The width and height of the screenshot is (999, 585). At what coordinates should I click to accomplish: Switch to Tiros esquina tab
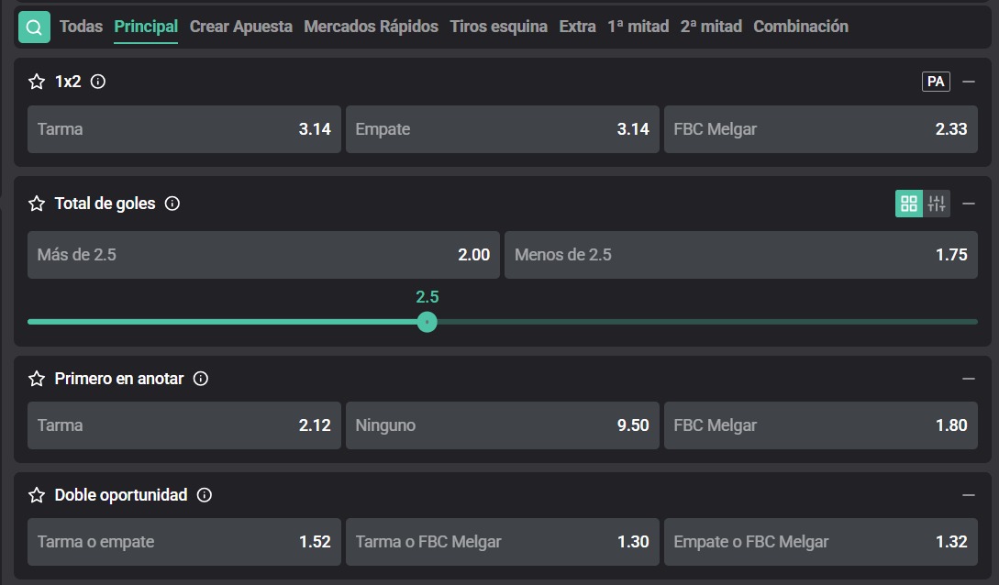click(498, 27)
